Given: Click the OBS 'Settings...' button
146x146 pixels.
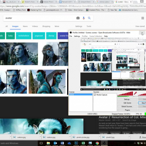Looking at the screenshot, I should click(127, 99).
